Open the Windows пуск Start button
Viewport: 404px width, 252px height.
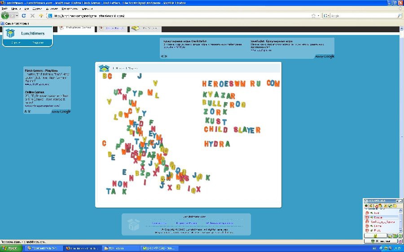[x=11, y=248]
